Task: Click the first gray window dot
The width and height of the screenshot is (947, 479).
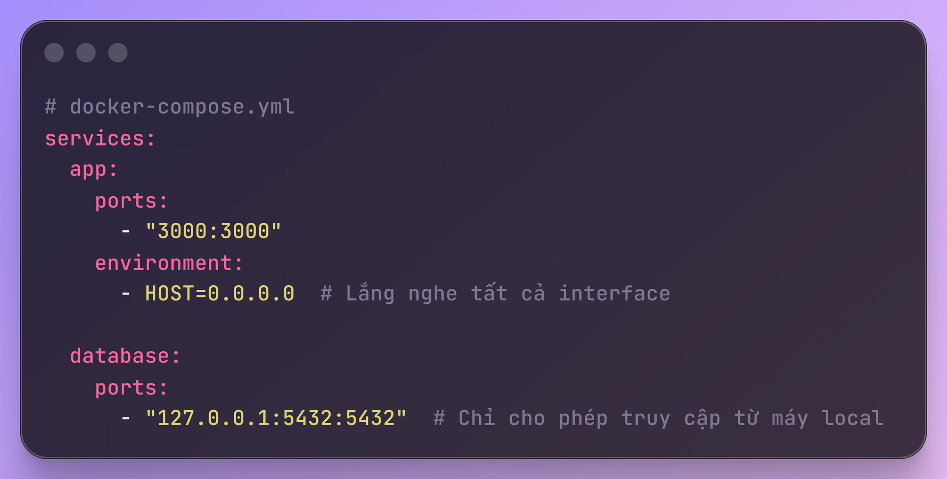Action: tap(54, 52)
